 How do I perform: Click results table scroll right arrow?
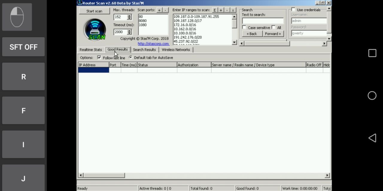(327, 175)
